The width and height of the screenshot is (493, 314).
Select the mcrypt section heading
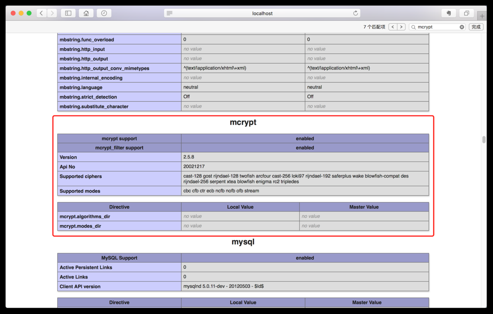(x=243, y=122)
